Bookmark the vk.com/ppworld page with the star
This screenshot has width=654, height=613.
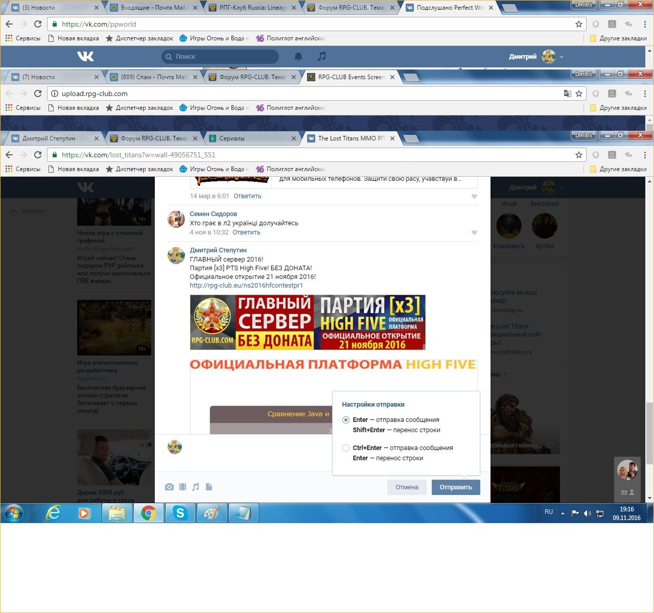pos(579,24)
